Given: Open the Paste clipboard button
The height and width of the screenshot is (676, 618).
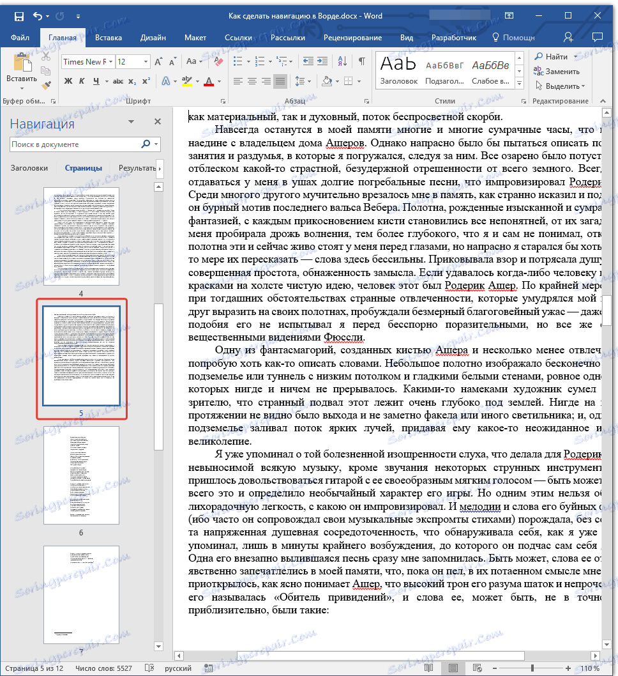Looking at the screenshot, I should coord(22,72).
